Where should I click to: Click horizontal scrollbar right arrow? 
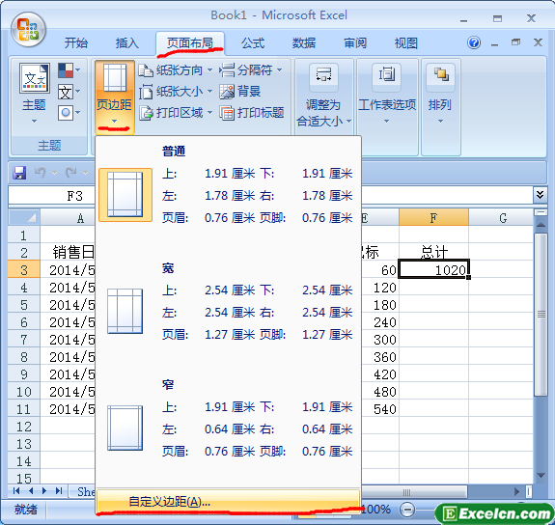tap(516, 491)
